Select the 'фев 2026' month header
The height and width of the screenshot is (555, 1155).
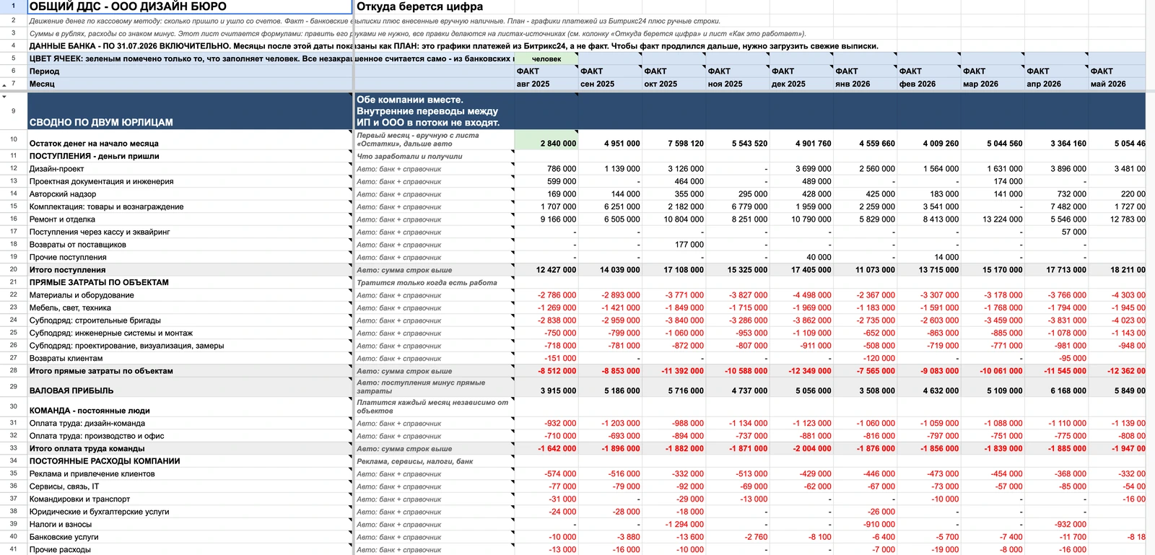click(929, 84)
